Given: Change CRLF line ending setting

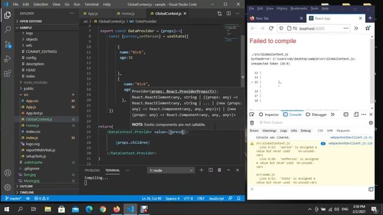Looking at the screenshot, I should tap(200, 198).
